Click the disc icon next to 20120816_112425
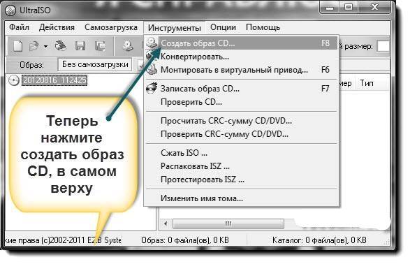 14,80
